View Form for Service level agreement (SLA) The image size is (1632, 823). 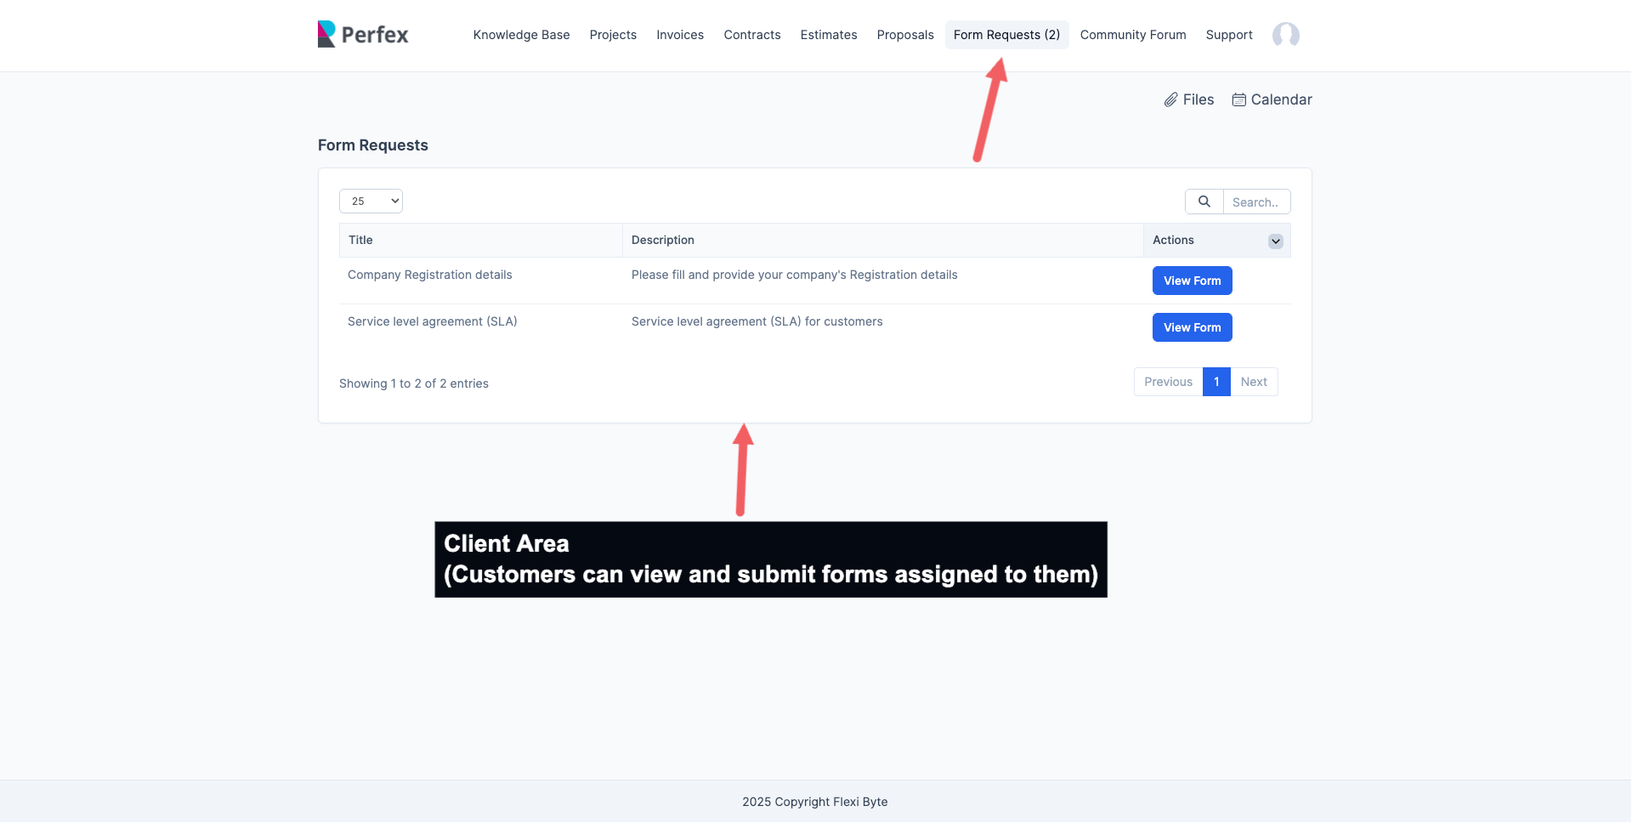click(x=1192, y=327)
